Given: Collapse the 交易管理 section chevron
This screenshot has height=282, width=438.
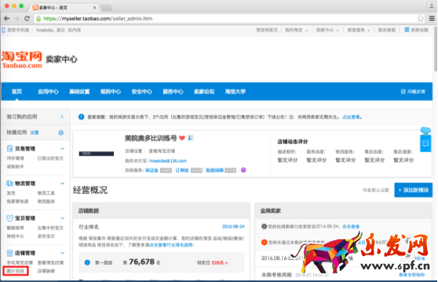Looking at the screenshot, I should 62,149.
